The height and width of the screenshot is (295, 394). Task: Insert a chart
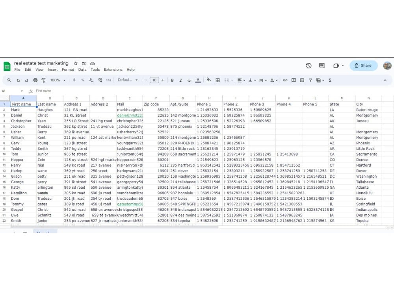tap(302, 80)
